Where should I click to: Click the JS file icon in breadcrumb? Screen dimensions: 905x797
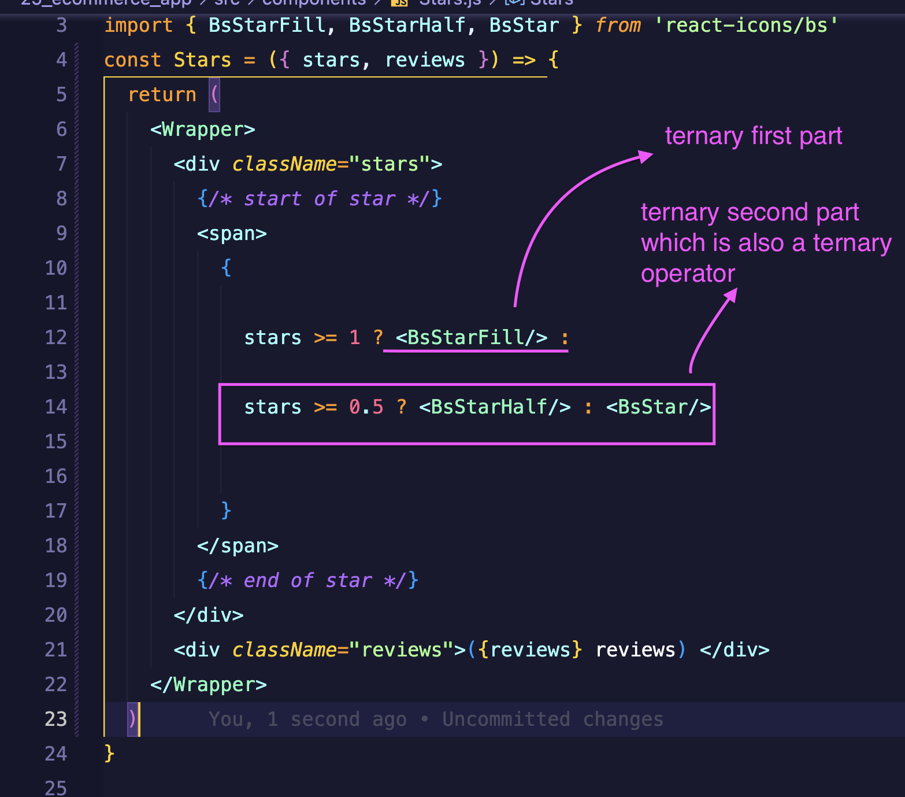click(x=399, y=2)
